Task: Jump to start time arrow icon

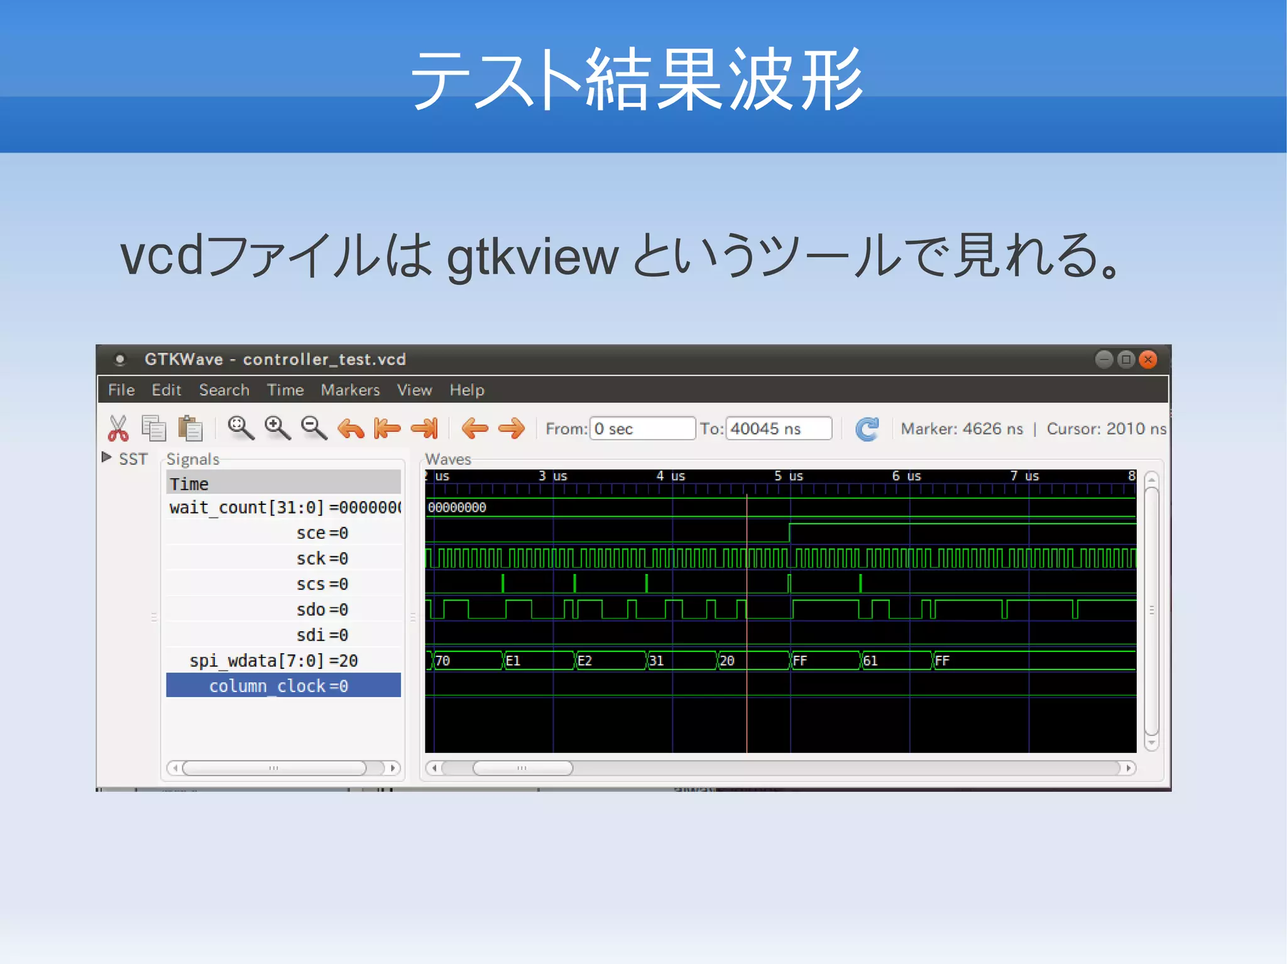Action: click(x=387, y=429)
